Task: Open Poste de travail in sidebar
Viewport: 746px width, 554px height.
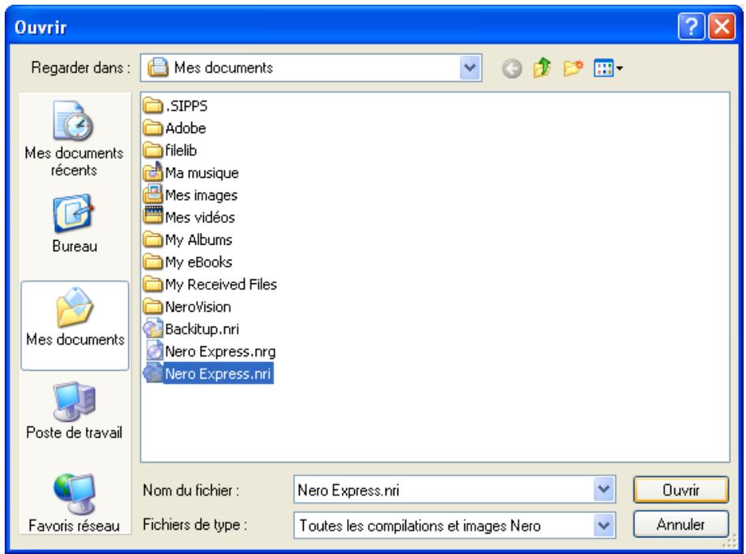Action: click(74, 411)
